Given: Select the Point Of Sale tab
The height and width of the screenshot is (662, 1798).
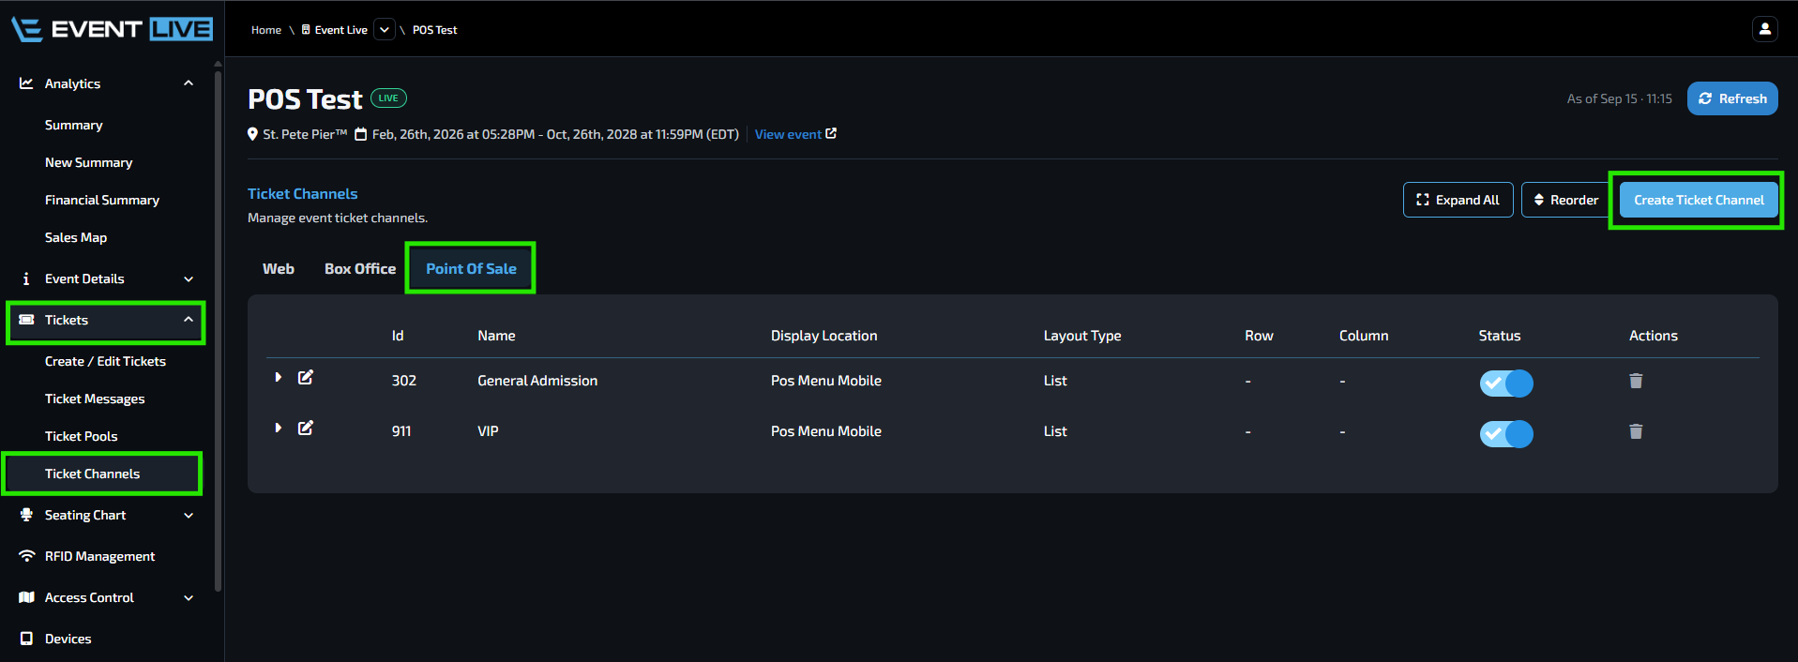Looking at the screenshot, I should pos(471,268).
